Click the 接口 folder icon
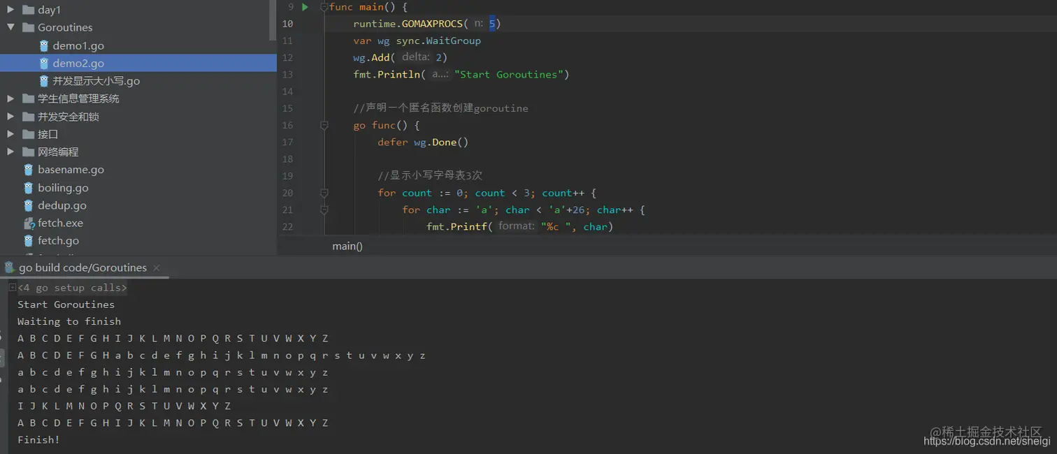The image size is (1057, 454). click(x=29, y=134)
